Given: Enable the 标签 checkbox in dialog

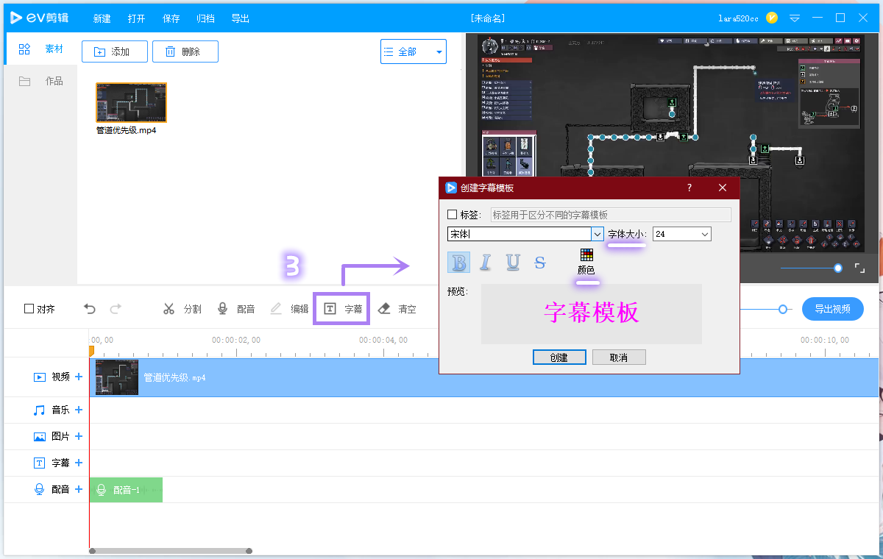Looking at the screenshot, I should coord(453,215).
